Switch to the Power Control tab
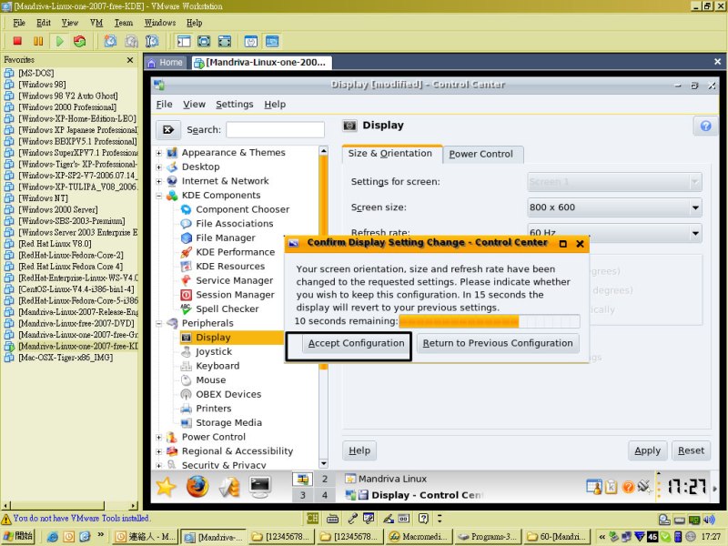Viewport: 728px width, 546px height. click(x=481, y=154)
